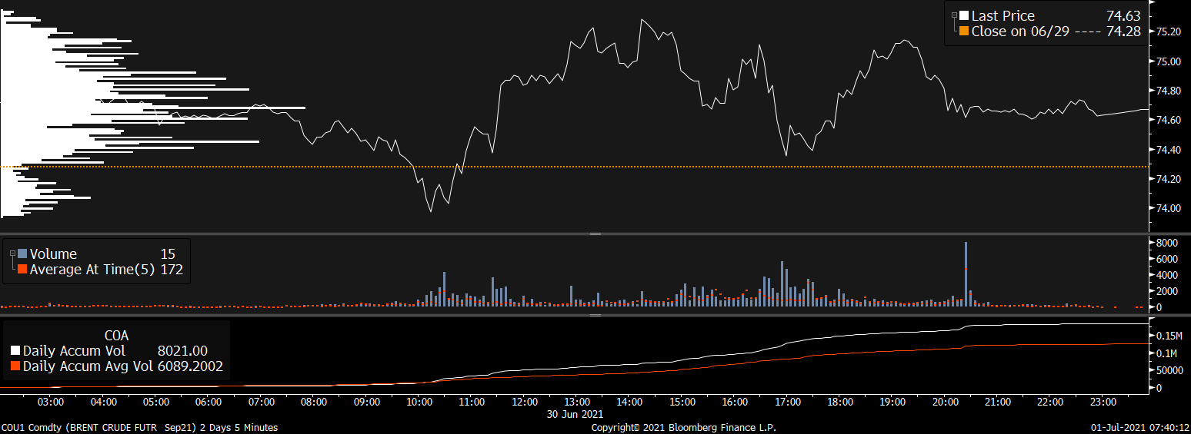
Task: Collapse the Volume legend tree
Action: click(x=12, y=253)
